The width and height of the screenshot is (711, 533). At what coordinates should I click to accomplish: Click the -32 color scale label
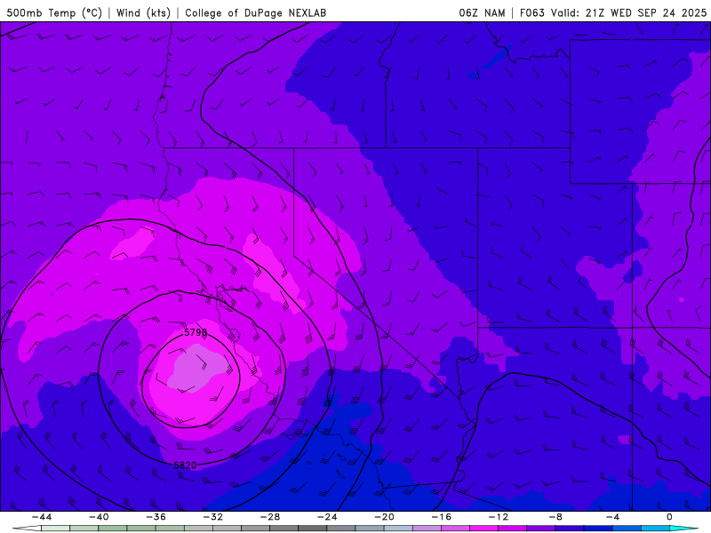pyautogui.click(x=213, y=517)
